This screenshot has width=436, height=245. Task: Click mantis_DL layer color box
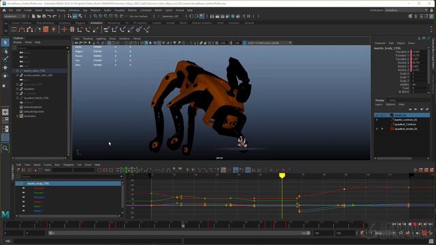(x=392, y=115)
